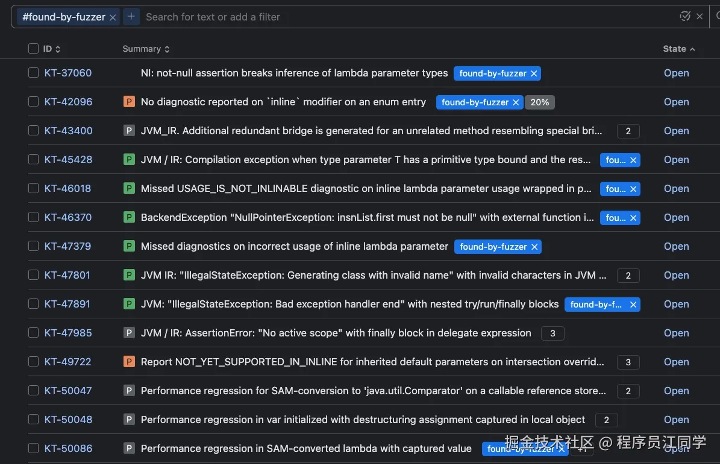The height and width of the screenshot is (464, 720).
Task: Click green priority icon of KT-45428
Action: (129, 159)
